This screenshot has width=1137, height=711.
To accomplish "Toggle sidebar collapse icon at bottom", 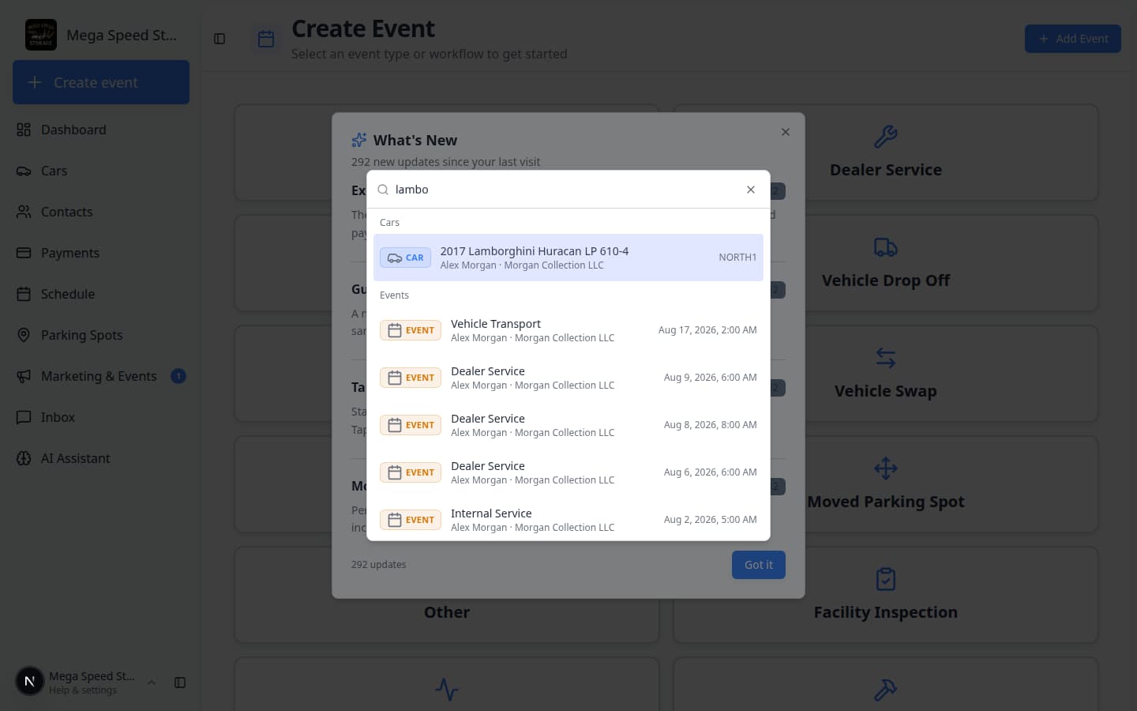I will (x=180, y=683).
